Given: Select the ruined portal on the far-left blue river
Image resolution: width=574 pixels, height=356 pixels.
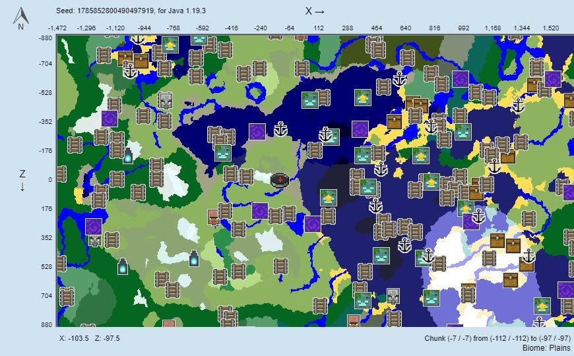Looking at the screenshot, I should (x=93, y=227).
